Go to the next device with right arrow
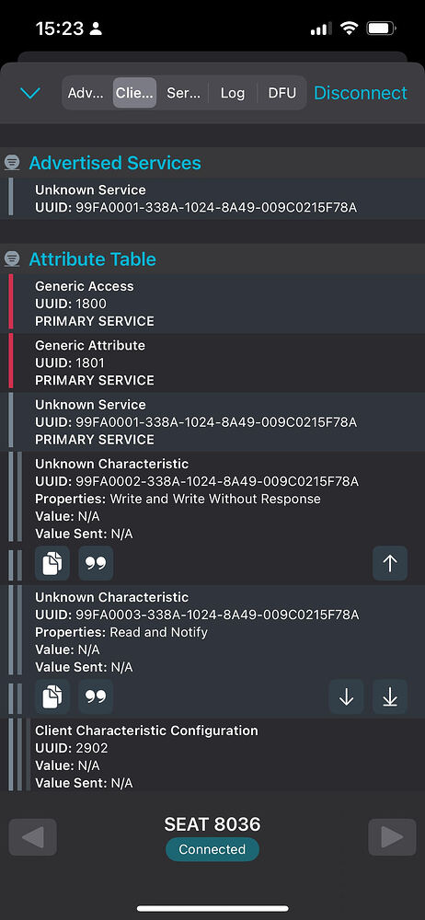The image size is (425, 920). pos(392,837)
